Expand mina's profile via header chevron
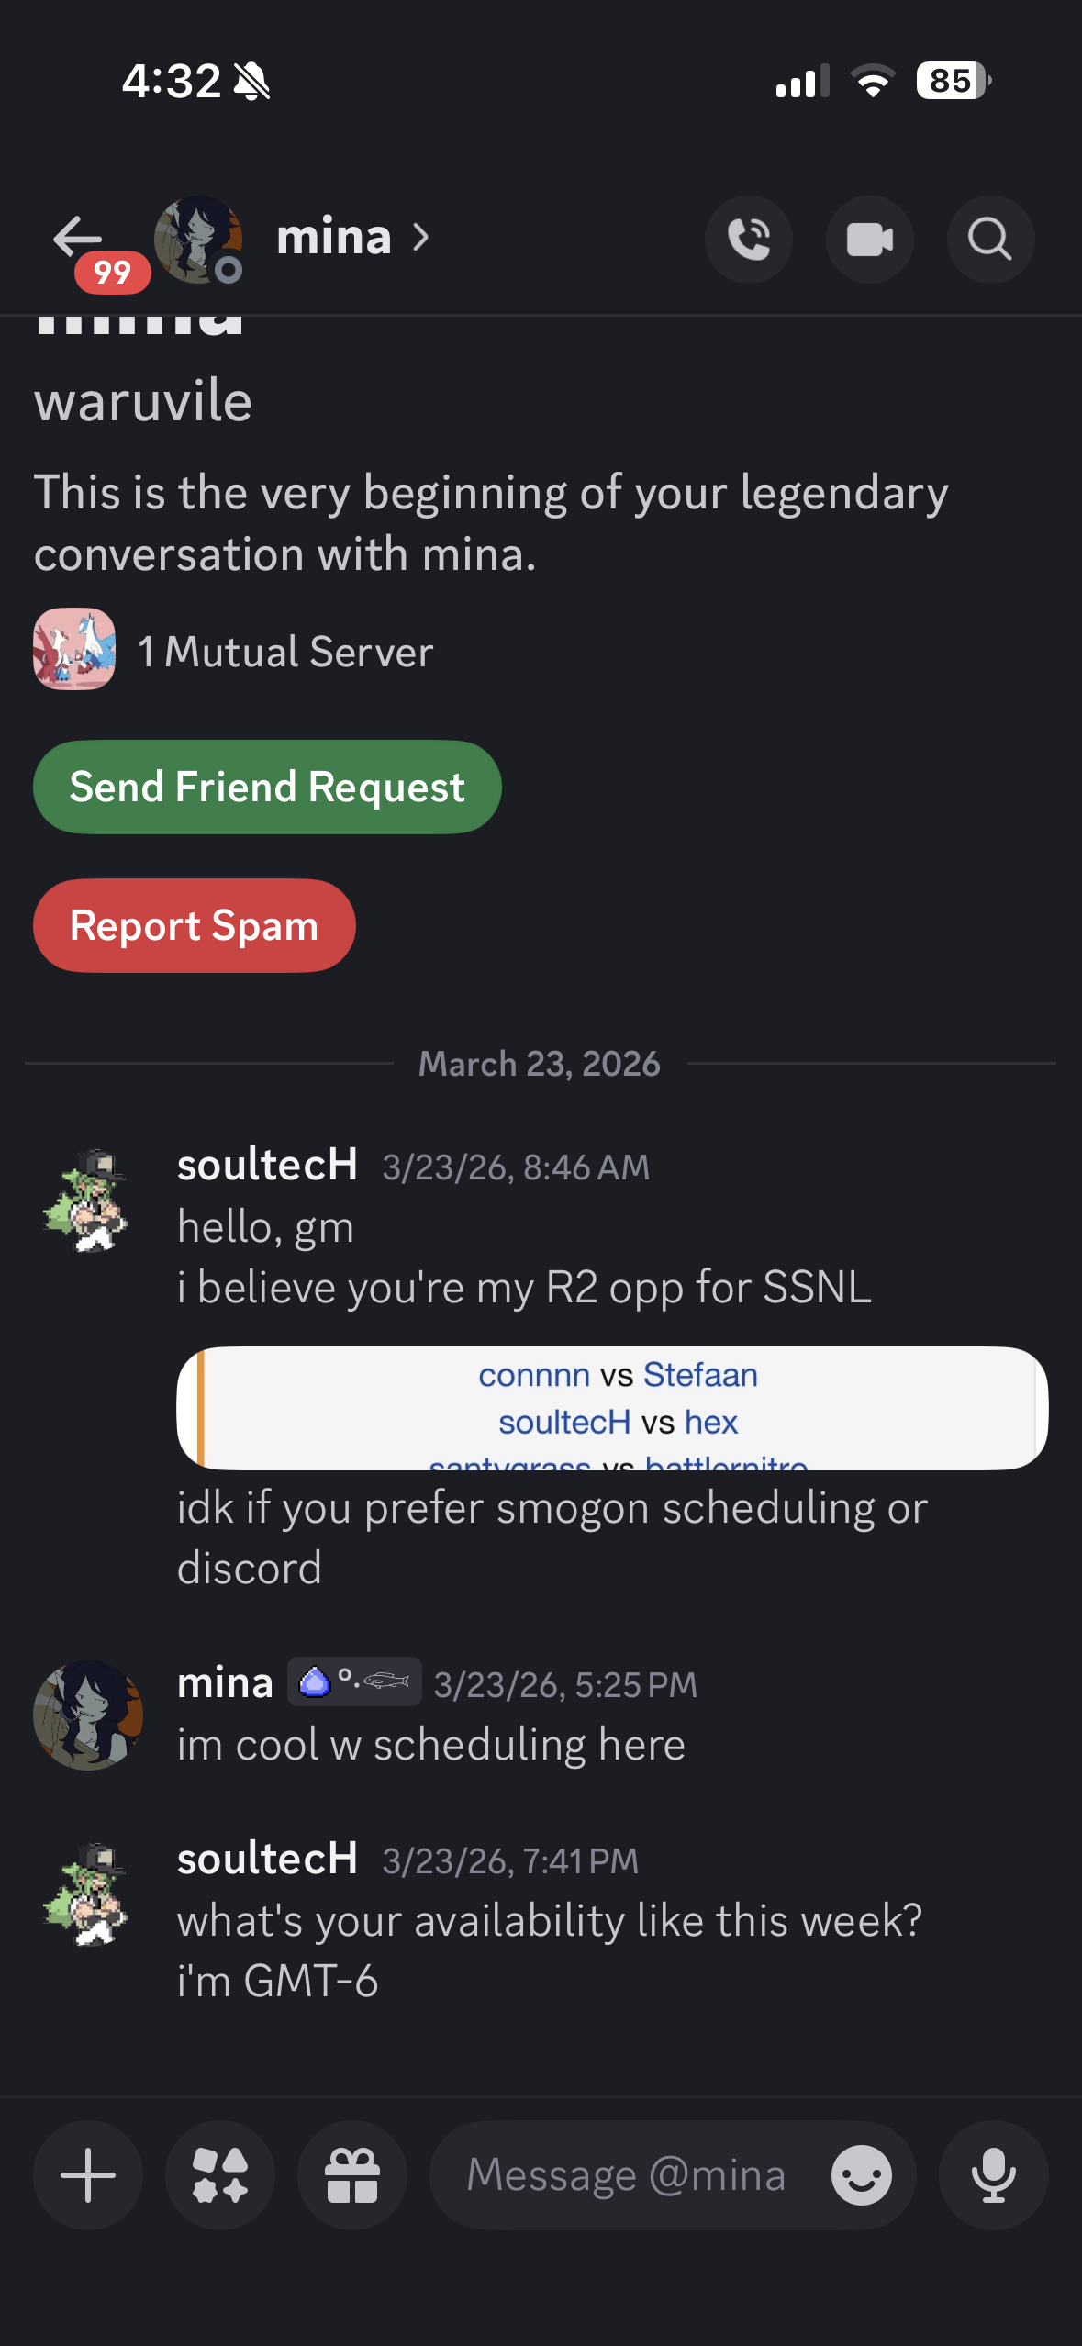 click(x=421, y=238)
